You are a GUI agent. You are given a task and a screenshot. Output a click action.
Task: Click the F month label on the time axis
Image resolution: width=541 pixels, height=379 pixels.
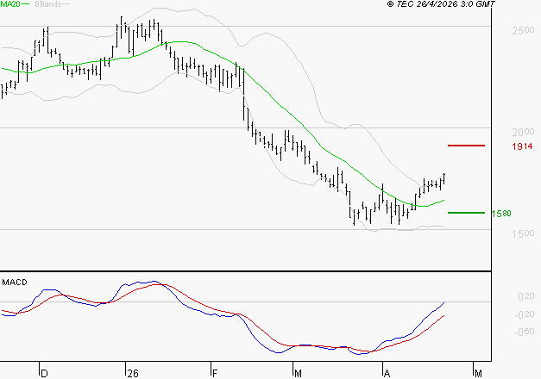pyautogui.click(x=215, y=374)
